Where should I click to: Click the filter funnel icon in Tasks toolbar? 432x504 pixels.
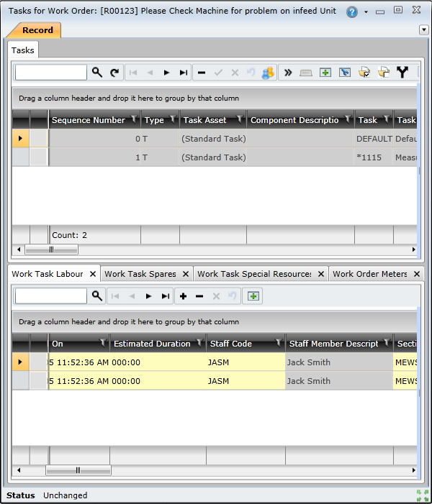[x=402, y=73]
